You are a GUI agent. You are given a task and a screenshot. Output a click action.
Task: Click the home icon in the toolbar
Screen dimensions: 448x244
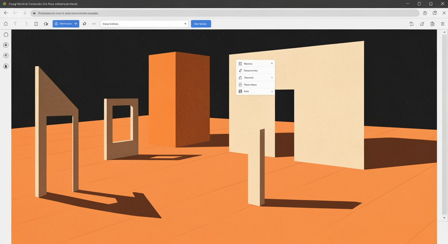pos(6,24)
